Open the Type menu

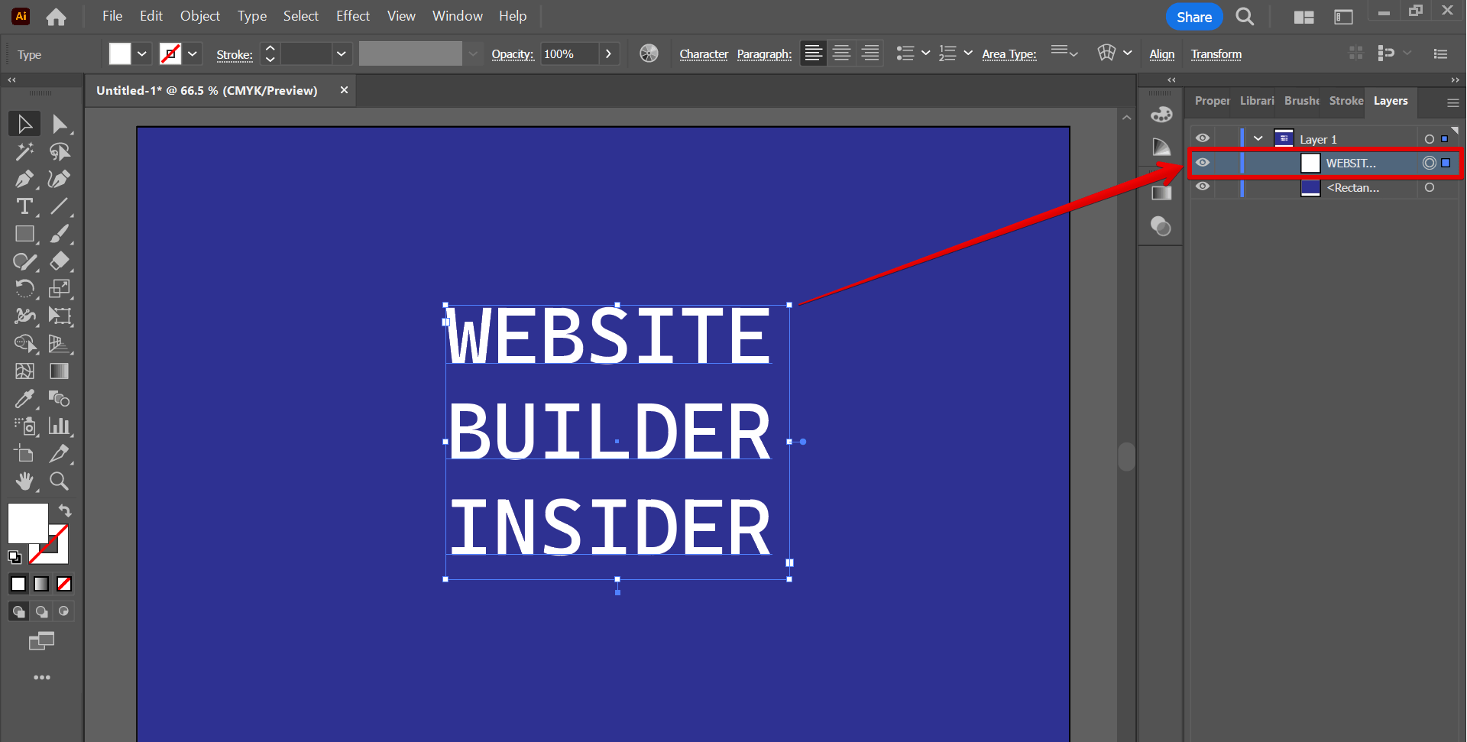tap(252, 15)
